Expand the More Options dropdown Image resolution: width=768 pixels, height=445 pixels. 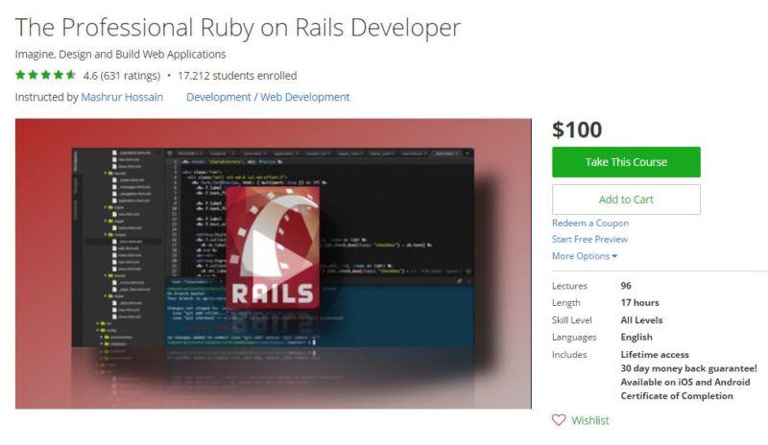click(585, 256)
